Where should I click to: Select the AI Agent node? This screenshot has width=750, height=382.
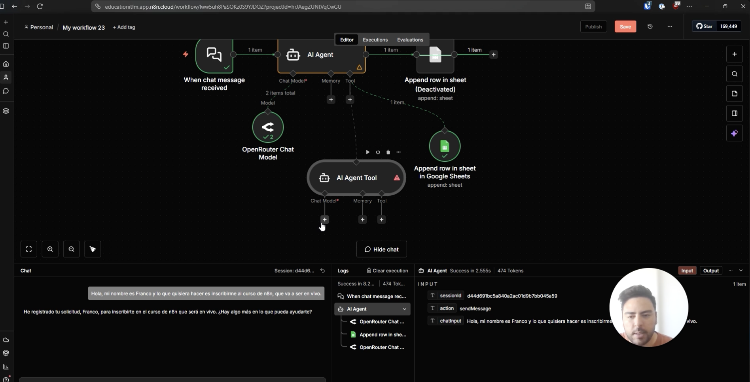(322, 55)
